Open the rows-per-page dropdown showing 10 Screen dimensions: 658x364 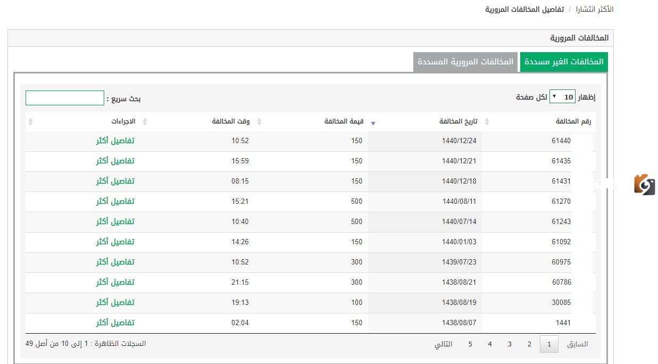point(562,97)
